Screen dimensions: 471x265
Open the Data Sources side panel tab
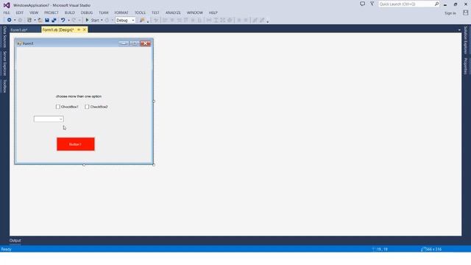tap(4, 37)
